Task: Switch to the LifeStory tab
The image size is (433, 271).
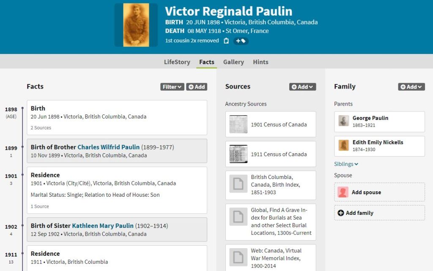Action: pos(177,62)
